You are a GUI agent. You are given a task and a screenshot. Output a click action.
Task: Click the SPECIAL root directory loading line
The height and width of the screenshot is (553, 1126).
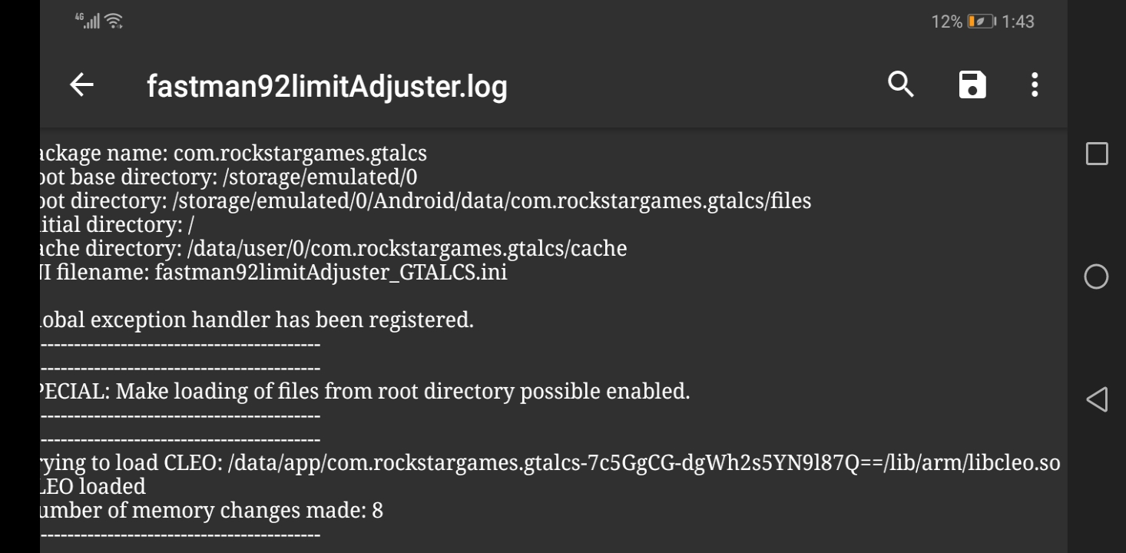click(365, 391)
